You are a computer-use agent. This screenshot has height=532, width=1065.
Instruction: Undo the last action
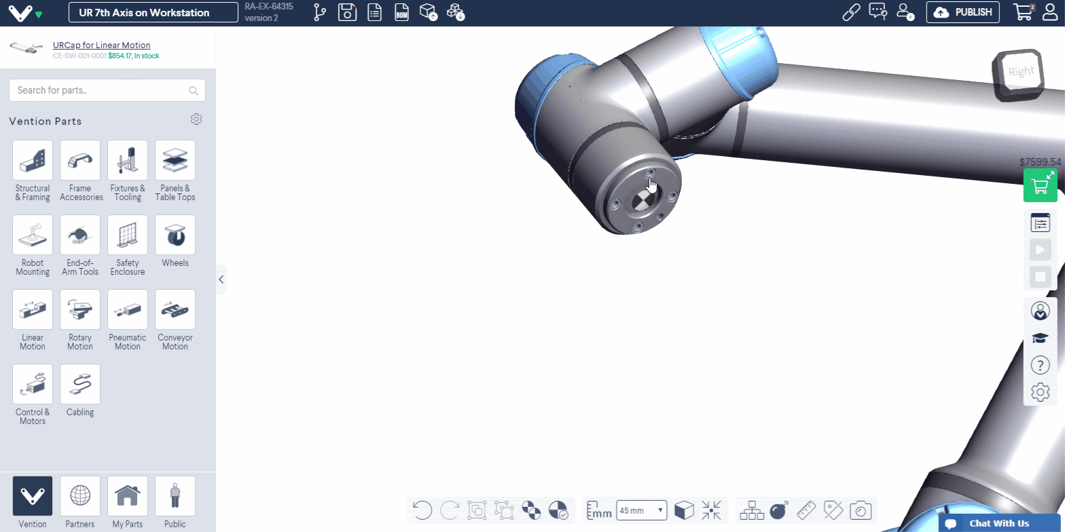(422, 510)
